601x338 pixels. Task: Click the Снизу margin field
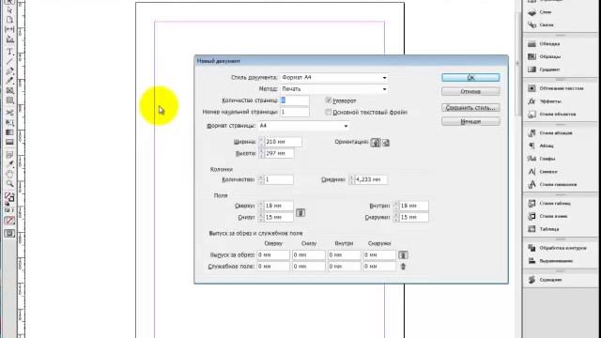[279, 217]
